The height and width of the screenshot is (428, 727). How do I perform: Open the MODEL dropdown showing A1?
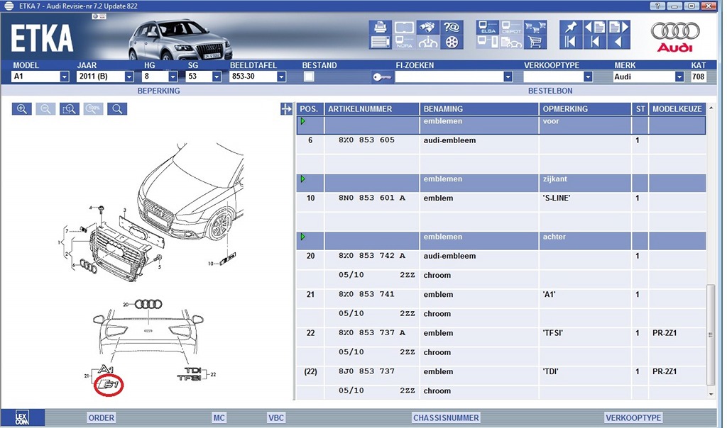point(65,77)
